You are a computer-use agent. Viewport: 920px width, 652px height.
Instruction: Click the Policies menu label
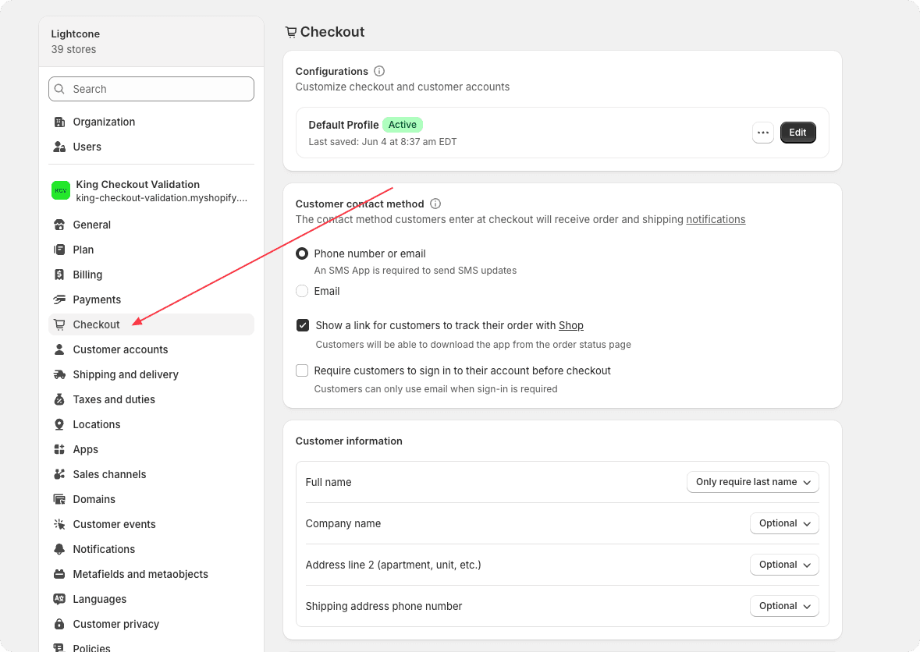click(x=91, y=647)
